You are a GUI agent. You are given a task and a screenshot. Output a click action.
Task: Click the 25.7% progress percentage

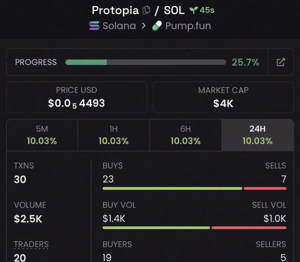(245, 62)
